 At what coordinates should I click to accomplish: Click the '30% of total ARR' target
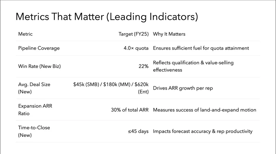[x=129, y=110]
